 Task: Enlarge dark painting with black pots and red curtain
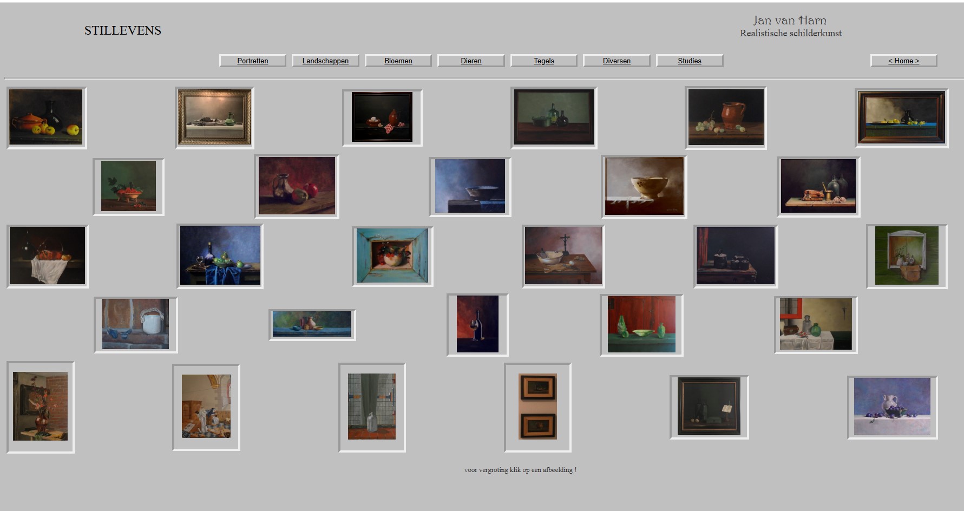coord(736,256)
